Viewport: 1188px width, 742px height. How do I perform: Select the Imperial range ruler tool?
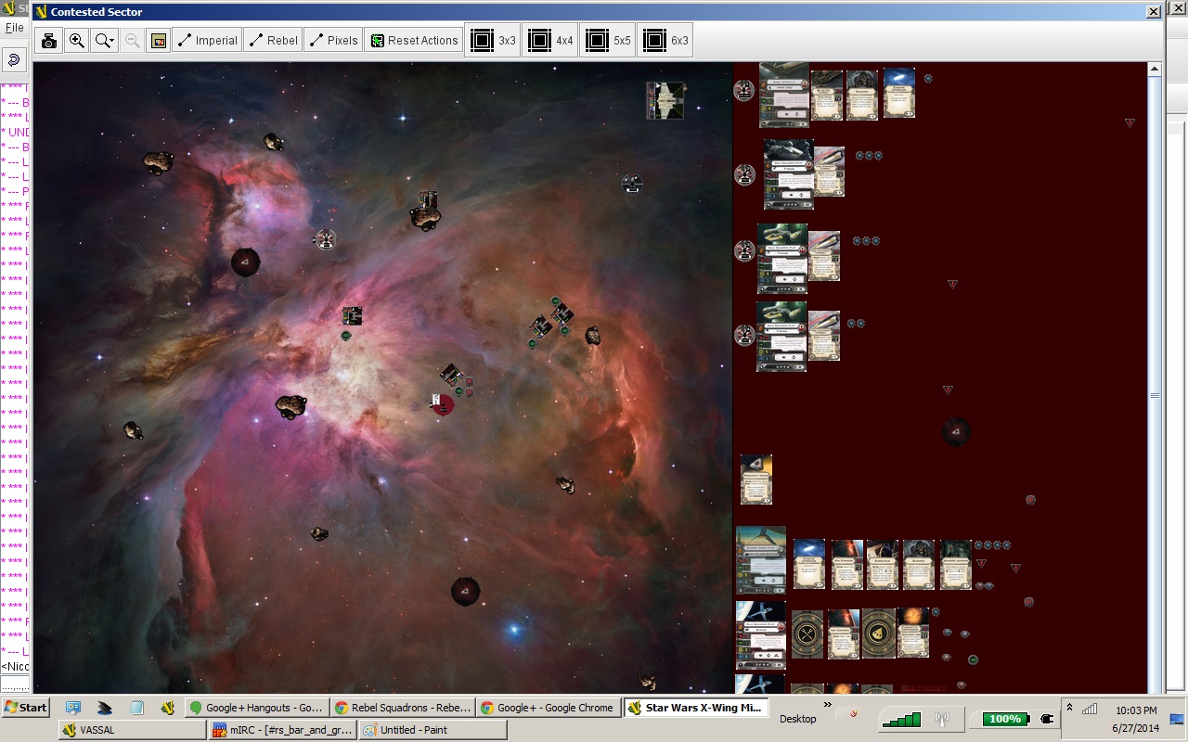tap(207, 41)
